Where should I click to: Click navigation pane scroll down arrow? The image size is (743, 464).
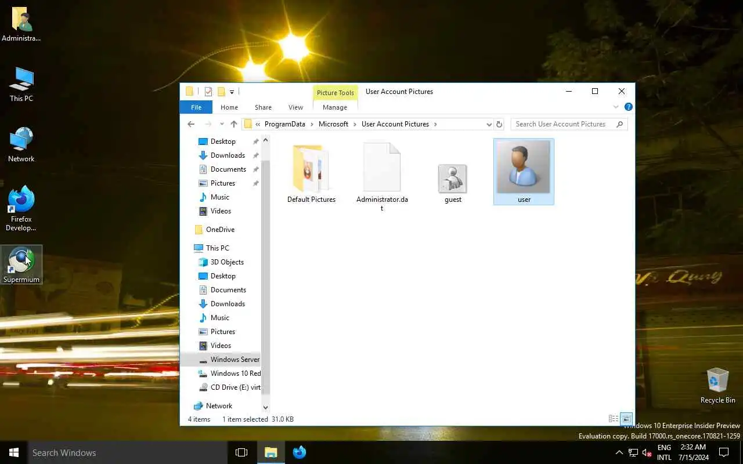coord(266,408)
